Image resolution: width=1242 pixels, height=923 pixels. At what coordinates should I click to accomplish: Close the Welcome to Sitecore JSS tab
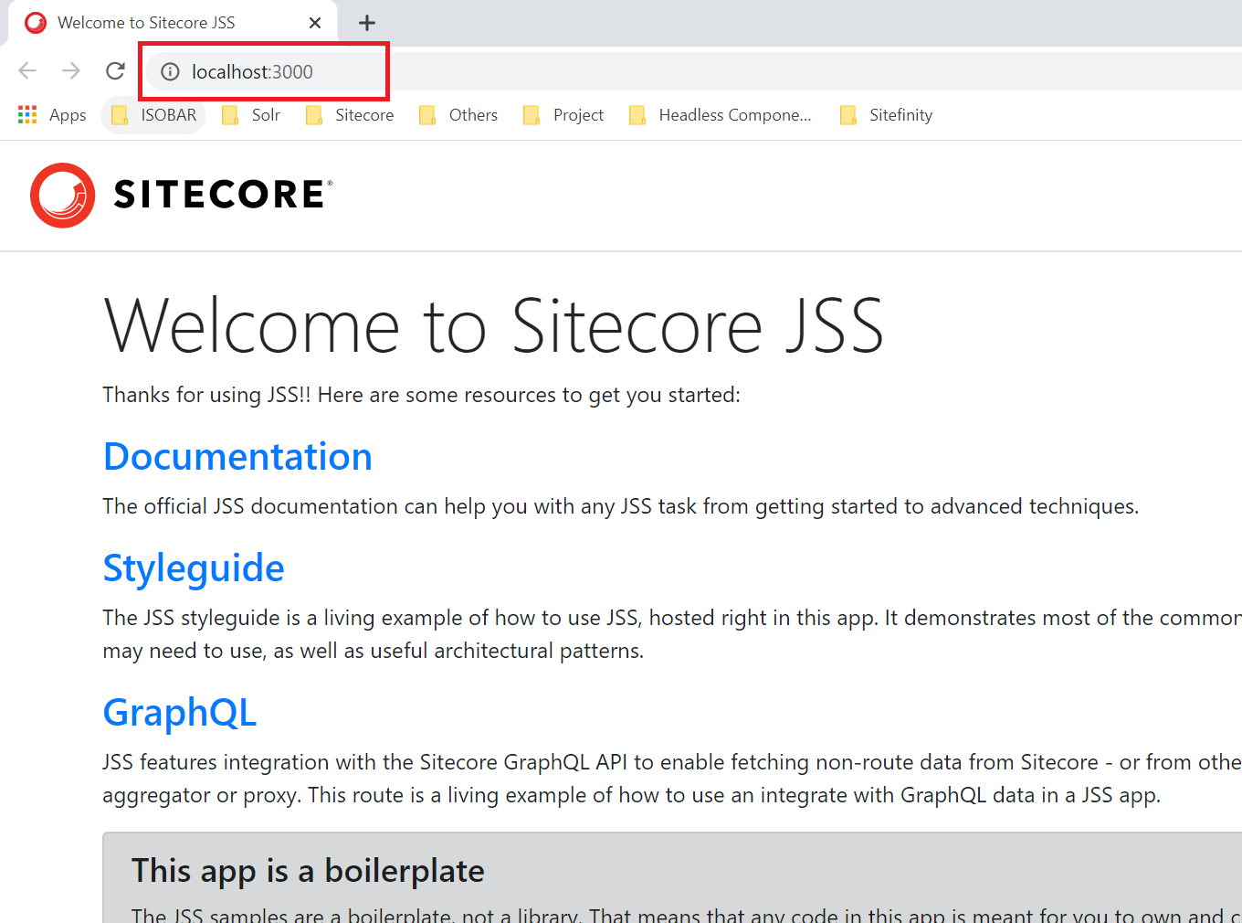click(315, 22)
